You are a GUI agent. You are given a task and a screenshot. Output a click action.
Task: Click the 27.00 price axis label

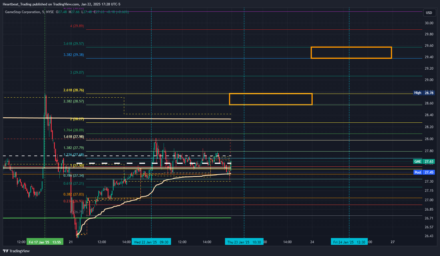(429, 200)
